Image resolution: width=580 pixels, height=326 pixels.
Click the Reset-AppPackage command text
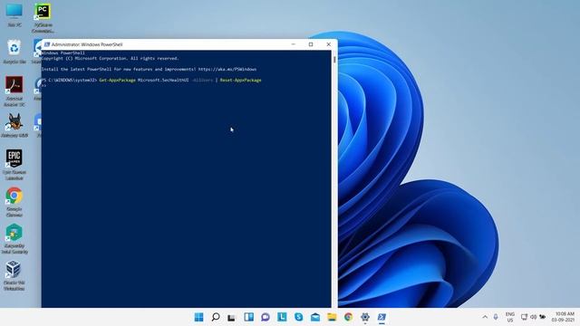click(x=240, y=81)
